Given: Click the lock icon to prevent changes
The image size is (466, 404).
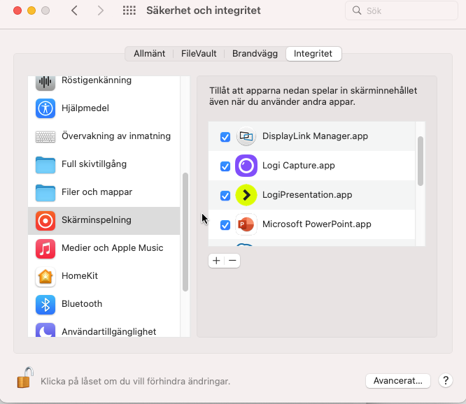Looking at the screenshot, I should click(x=24, y=378).
